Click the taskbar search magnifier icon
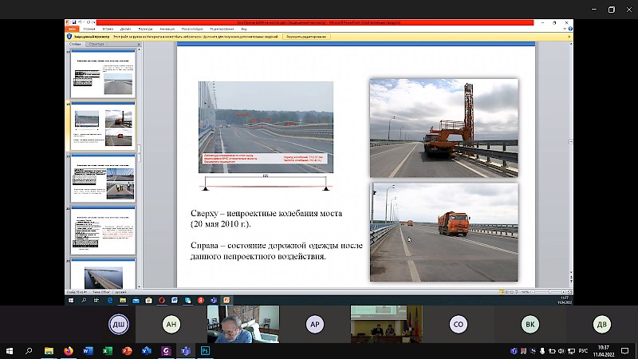Viewport: 638px width, 359px height. click(30, 350)
